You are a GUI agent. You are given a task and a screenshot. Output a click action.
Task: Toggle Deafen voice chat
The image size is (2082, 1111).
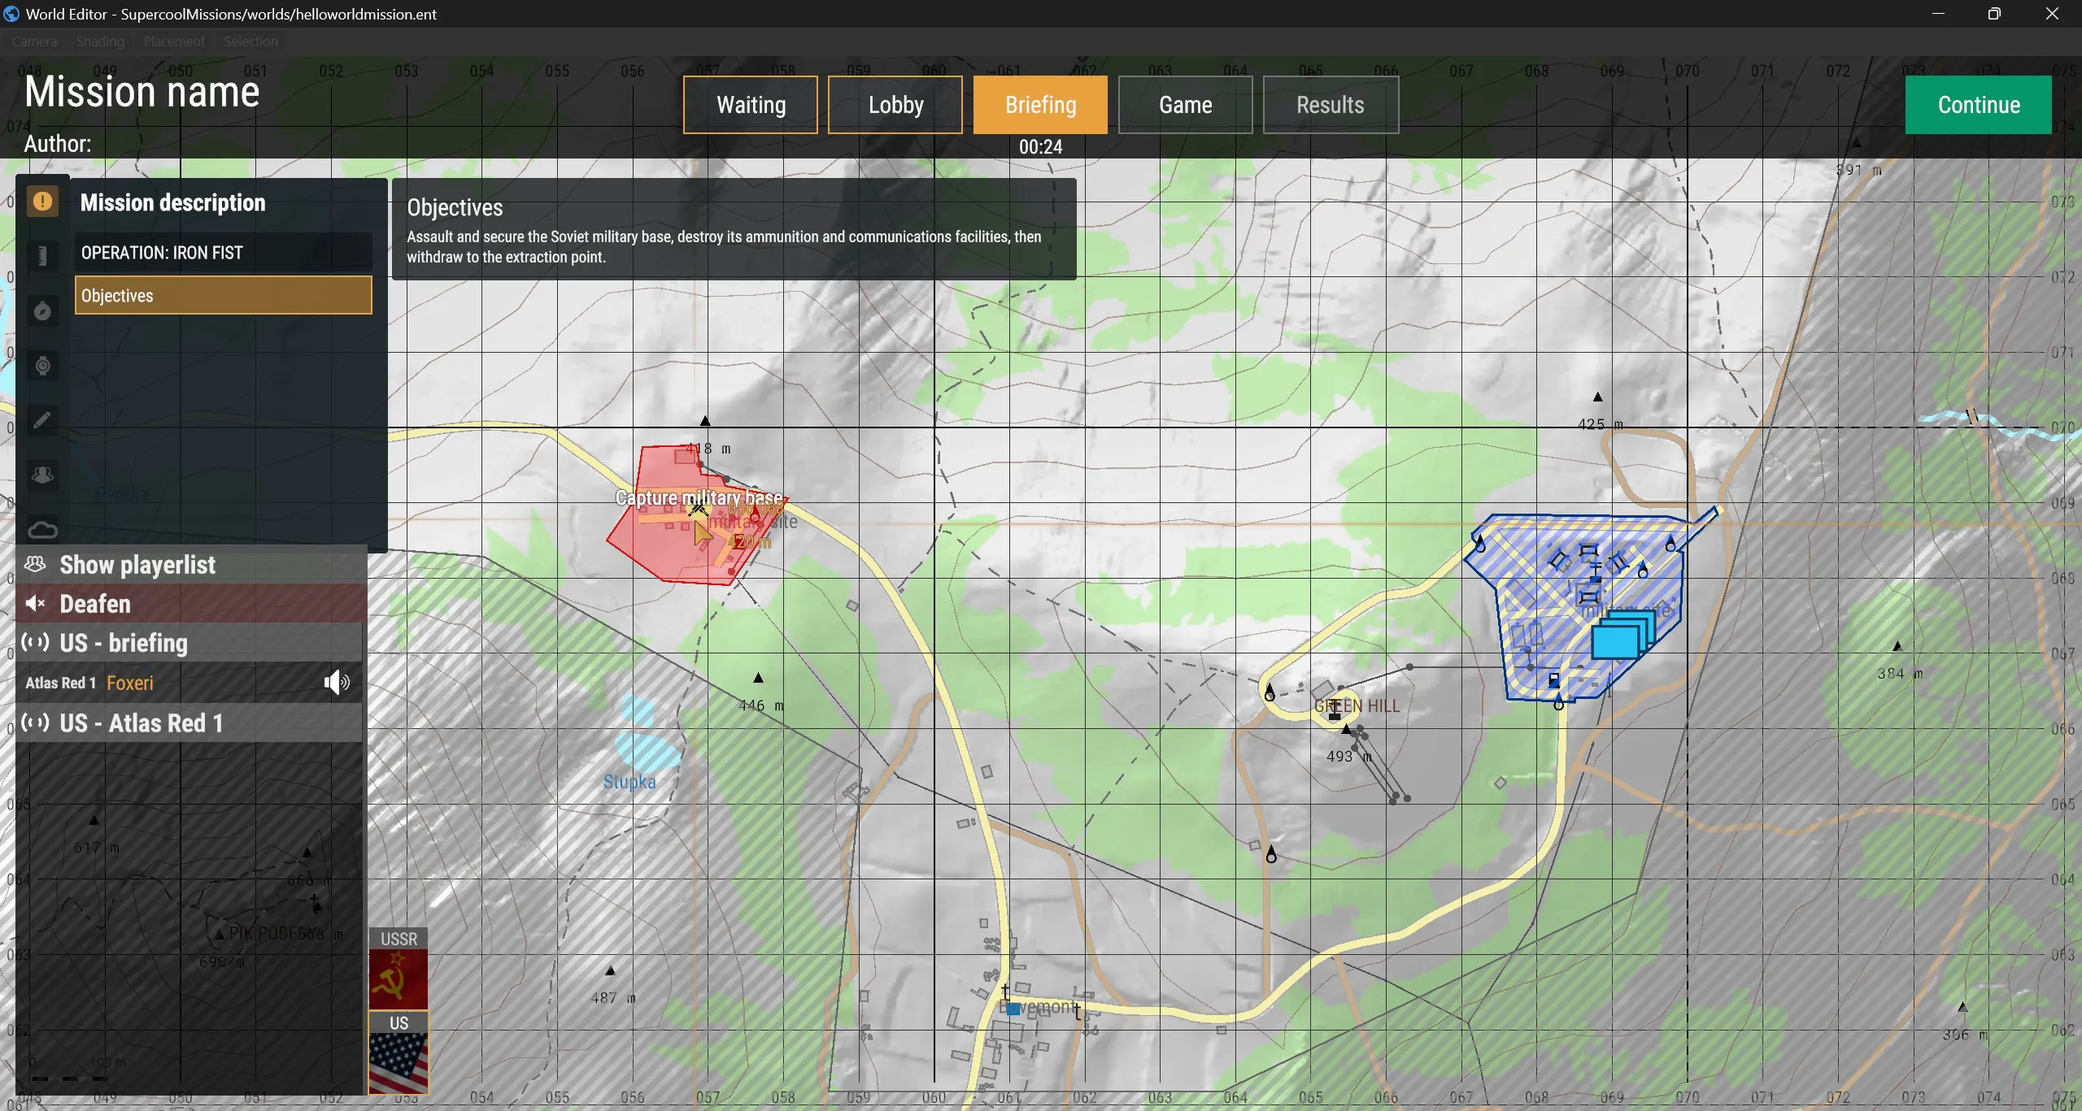click(x=191, y=604)
